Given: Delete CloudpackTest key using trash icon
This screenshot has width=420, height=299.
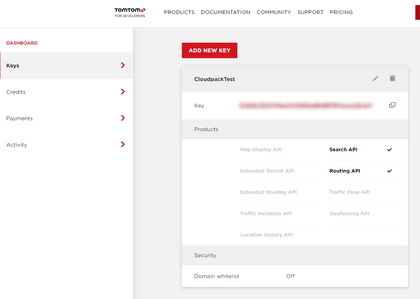Looking at the screenshot, I should click(392, 78).
